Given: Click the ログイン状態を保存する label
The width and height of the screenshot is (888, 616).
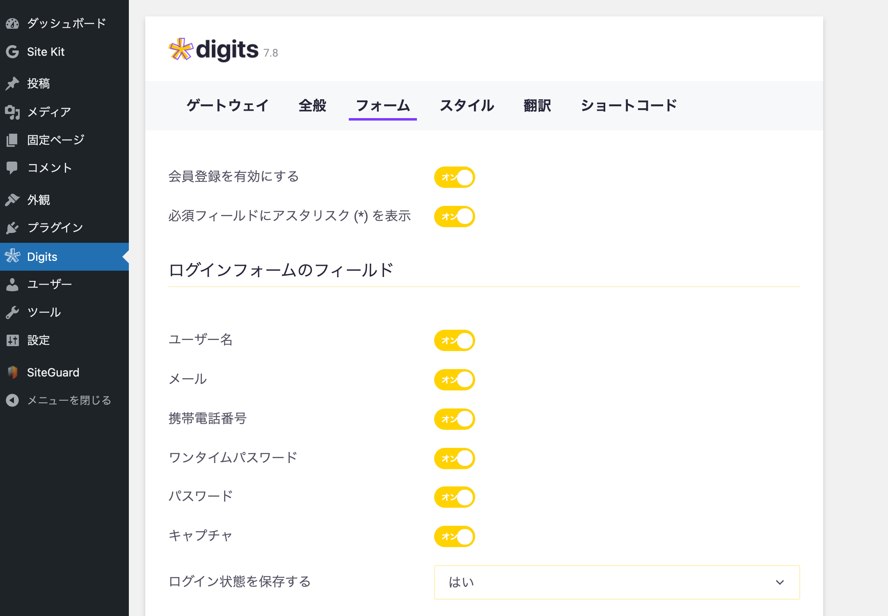Looking at the screenshot, I should coord(240,582).
